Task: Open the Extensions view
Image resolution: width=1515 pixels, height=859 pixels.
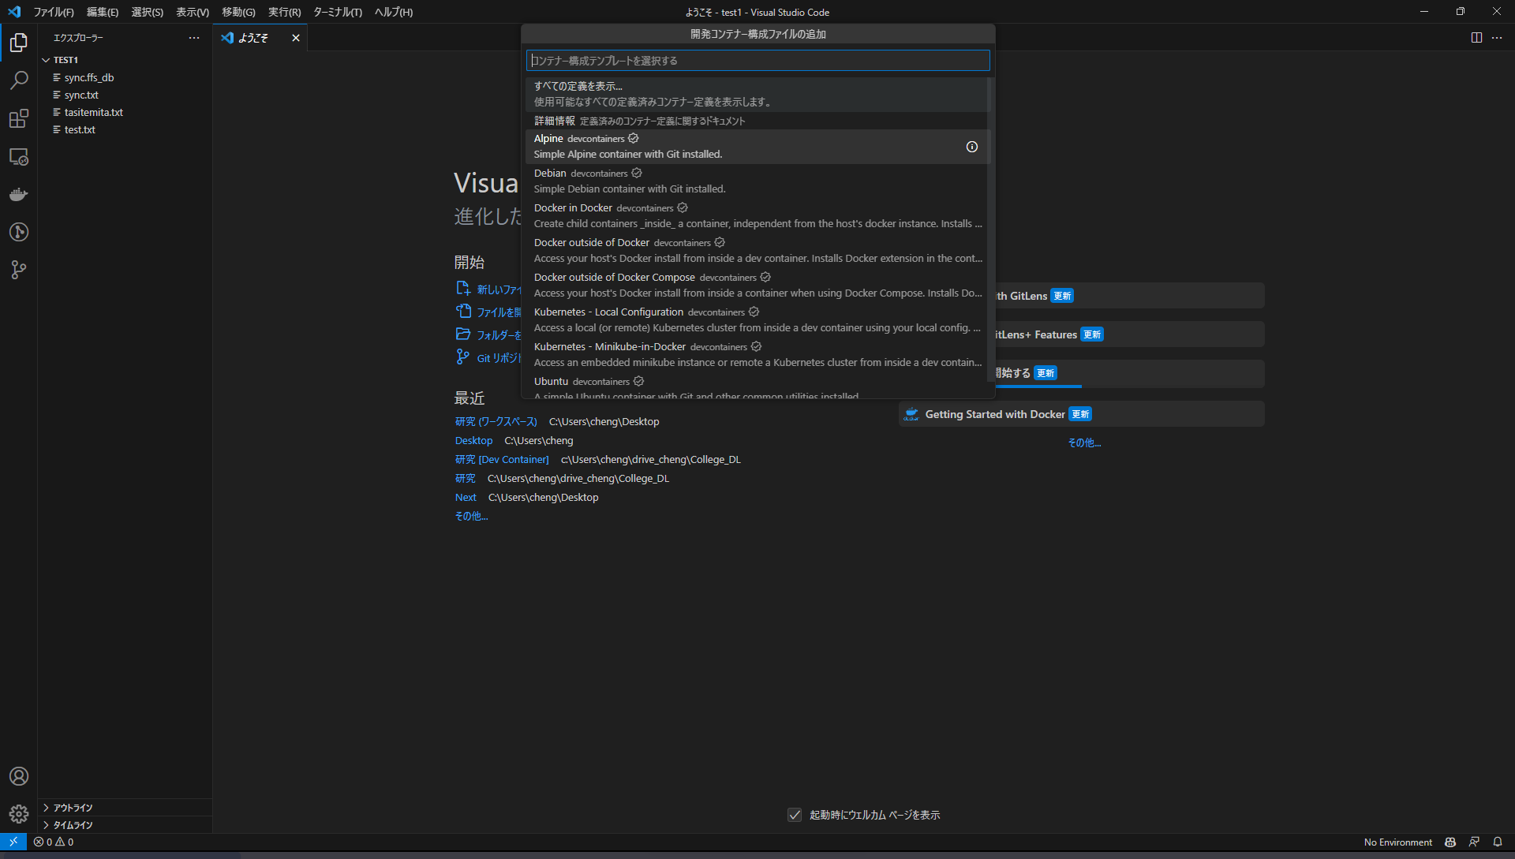Action: (19, 118)
